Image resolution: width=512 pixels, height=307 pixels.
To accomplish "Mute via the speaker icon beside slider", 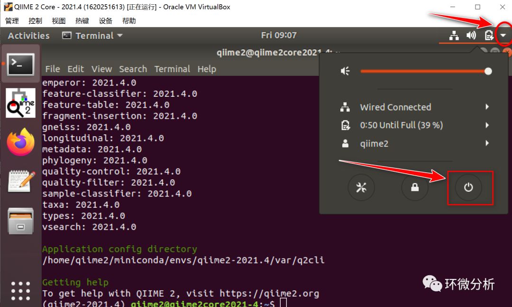I will [x=345, y=71].
